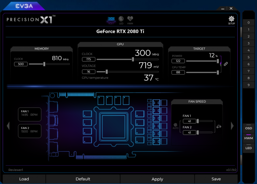The height and width of the screenshot is (184, 257).
Task: Toggle the fan speed link chain icon
Action: (219, 126)
